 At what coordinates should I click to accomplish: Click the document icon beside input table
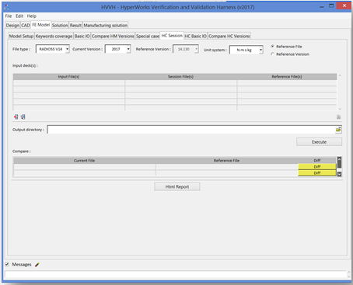[x=338, y=117]
